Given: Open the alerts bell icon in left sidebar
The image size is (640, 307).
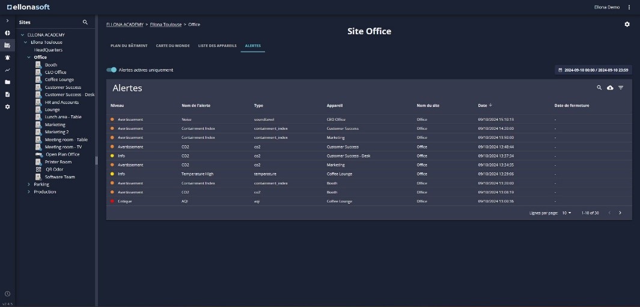Looking at the screenshot, I should 7,58.
